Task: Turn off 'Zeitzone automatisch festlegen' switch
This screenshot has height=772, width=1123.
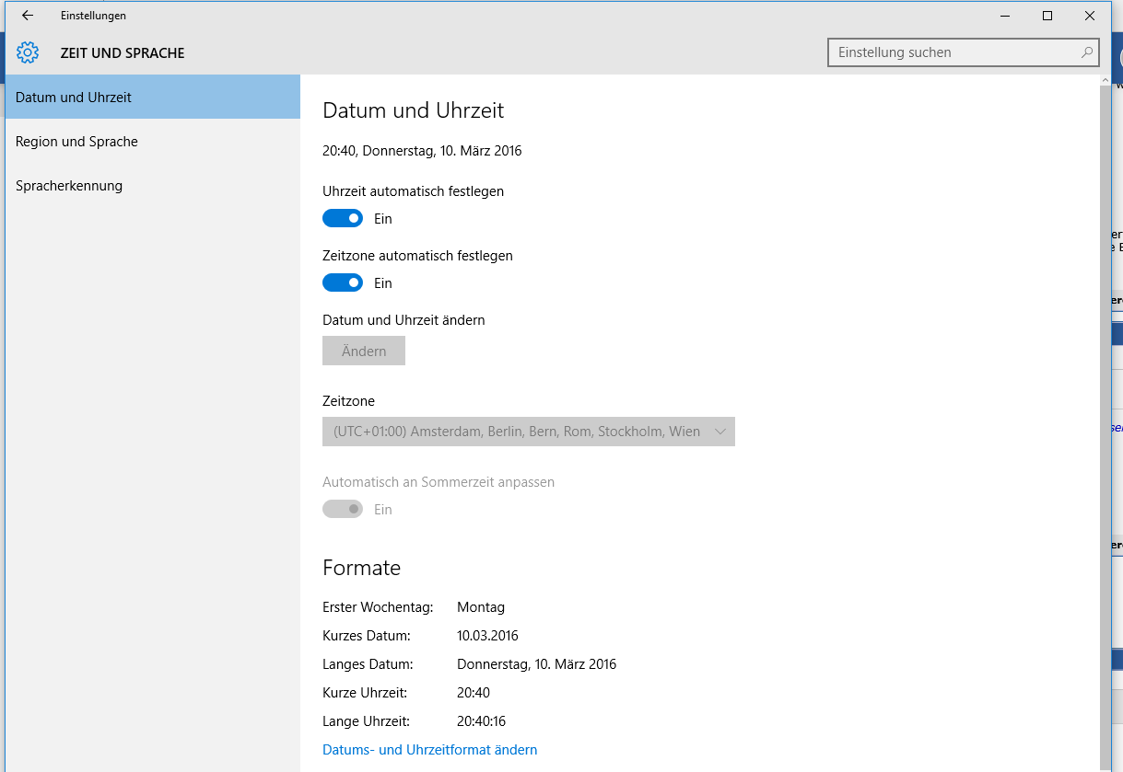Action: 343,283
